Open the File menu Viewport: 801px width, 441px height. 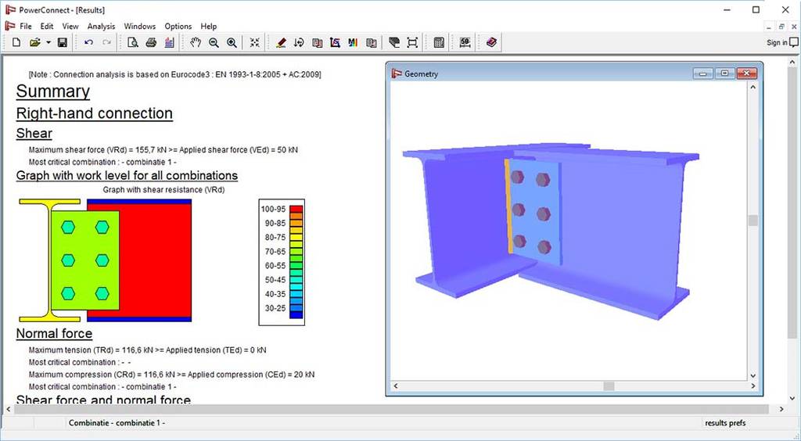coord(26,26)
